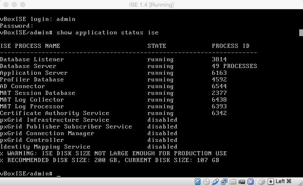The height and width of the screenshot is (186, 303).
Task: Close the ISE 1.4 VM window
Action: pyautogui.click(x=6, y=5)
